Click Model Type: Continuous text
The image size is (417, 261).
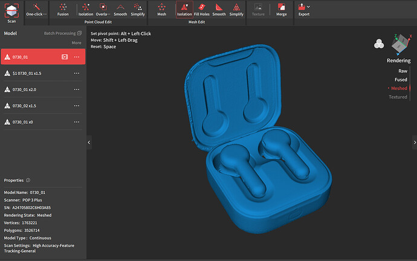(x=27, y=238)
